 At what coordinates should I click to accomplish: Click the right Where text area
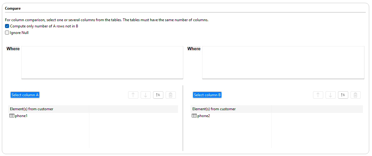point(283,62)
